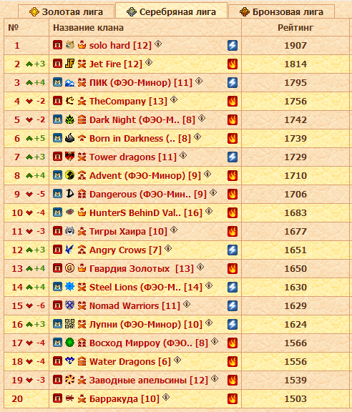Screen dimensions: 352x412
Task: Open the Барракуда clan link
Action: pos(124,399)
